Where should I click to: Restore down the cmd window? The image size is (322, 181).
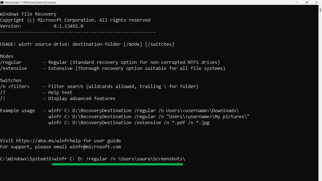tap(306, 2)
